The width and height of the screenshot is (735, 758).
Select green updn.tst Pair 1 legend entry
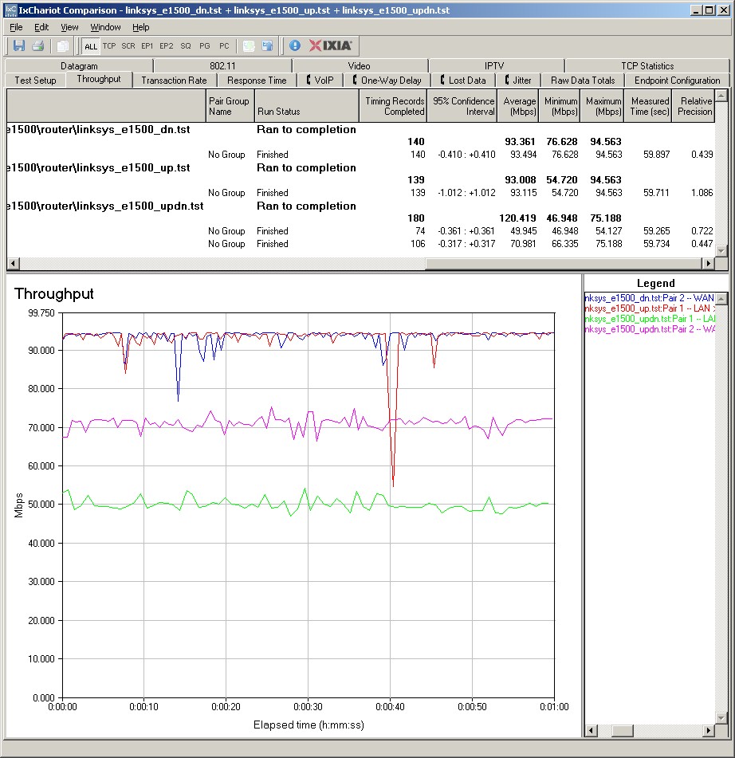tap(649, 319)
